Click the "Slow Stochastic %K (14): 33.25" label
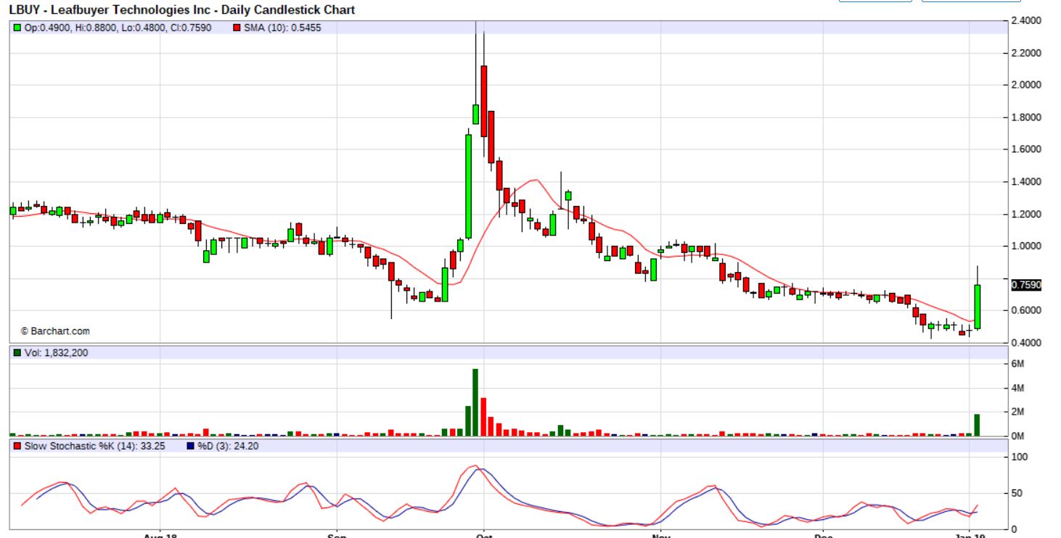This screenshot has width=1061, height=538. click(x=95, y=446)
